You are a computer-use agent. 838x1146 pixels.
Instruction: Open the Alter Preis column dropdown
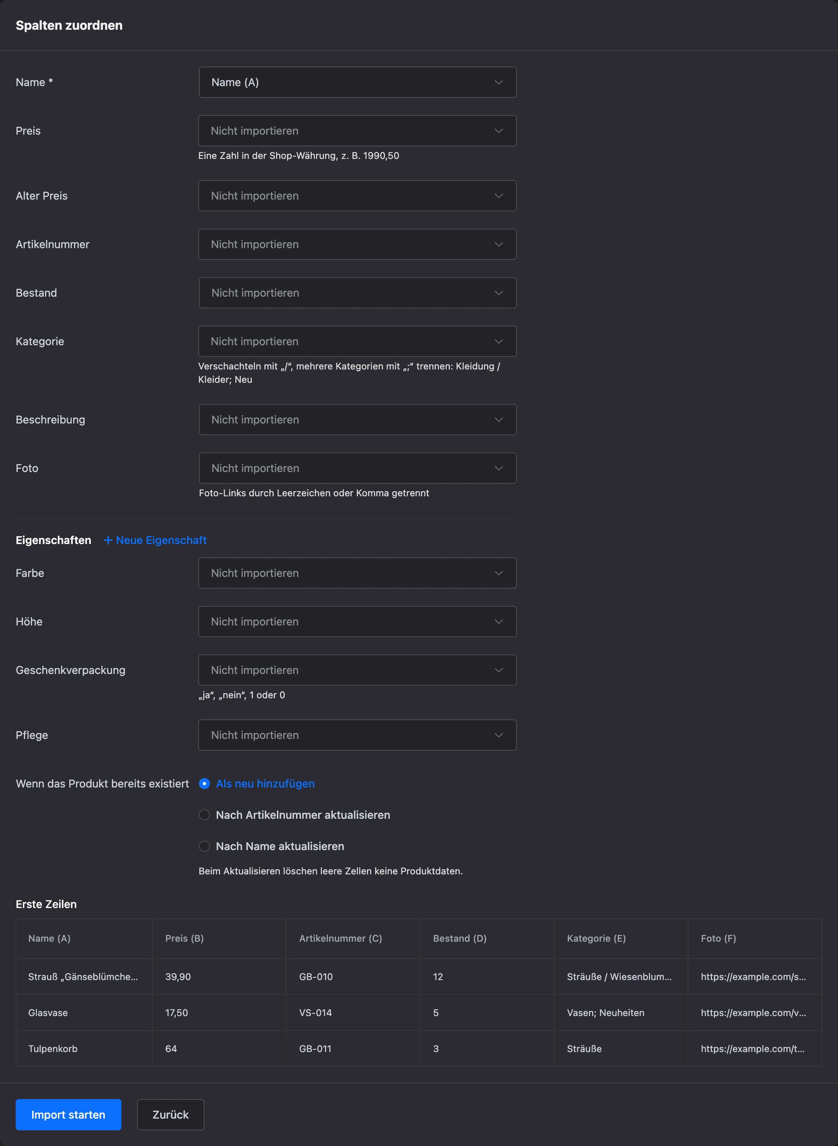(358, 196)
